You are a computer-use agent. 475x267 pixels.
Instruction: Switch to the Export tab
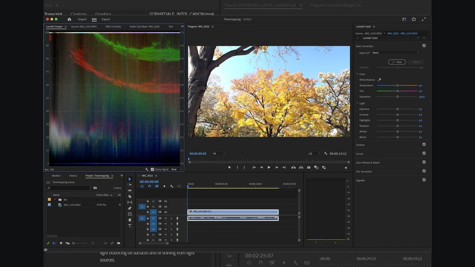point(106,19)
